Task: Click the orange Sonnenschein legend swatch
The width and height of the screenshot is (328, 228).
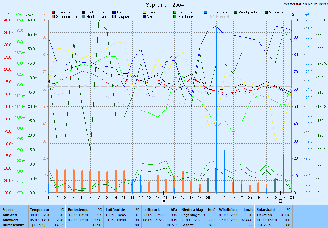Action: [x=53, y=17]
